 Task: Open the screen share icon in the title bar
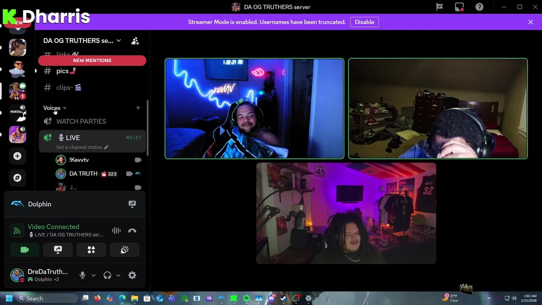click(x=459, y=7)
